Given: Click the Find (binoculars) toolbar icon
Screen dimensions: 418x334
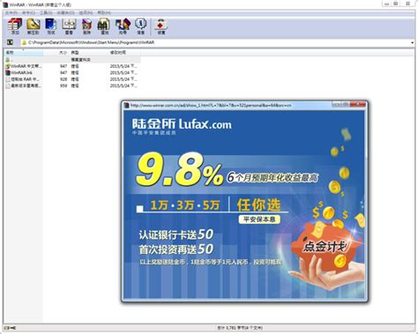Looking at the screenshot, I should (105, 26).
